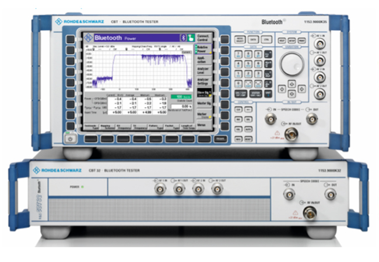Push the ESCAPE key right of the bottom softkeys
Viewport: 379px width, 262px height.
(220, 139)
